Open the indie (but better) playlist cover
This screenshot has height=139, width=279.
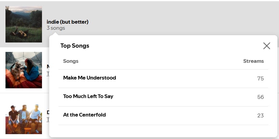24,24
